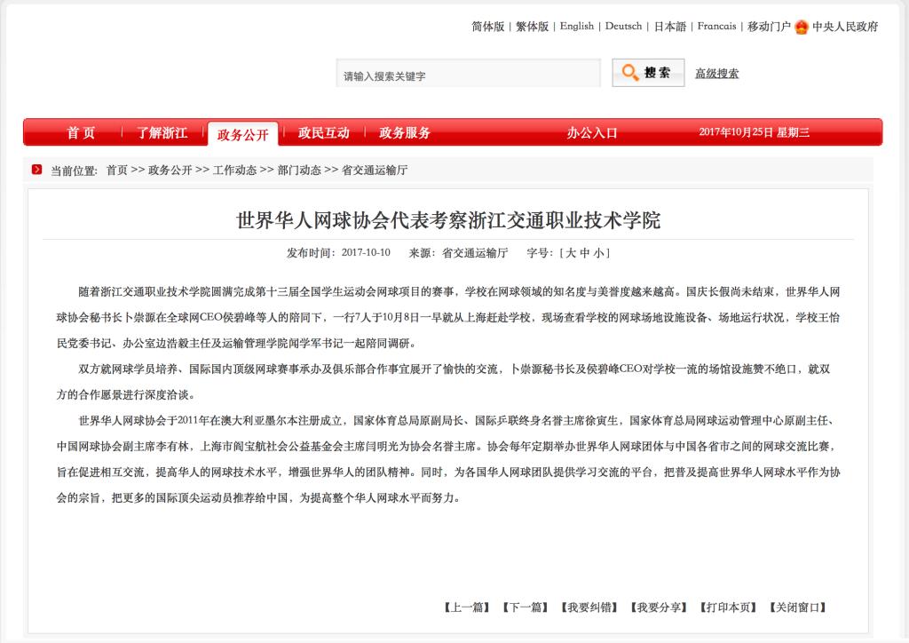This screenshot has width=909, height=643.
Task: Switch to English language version
Action: pos(577,27)
